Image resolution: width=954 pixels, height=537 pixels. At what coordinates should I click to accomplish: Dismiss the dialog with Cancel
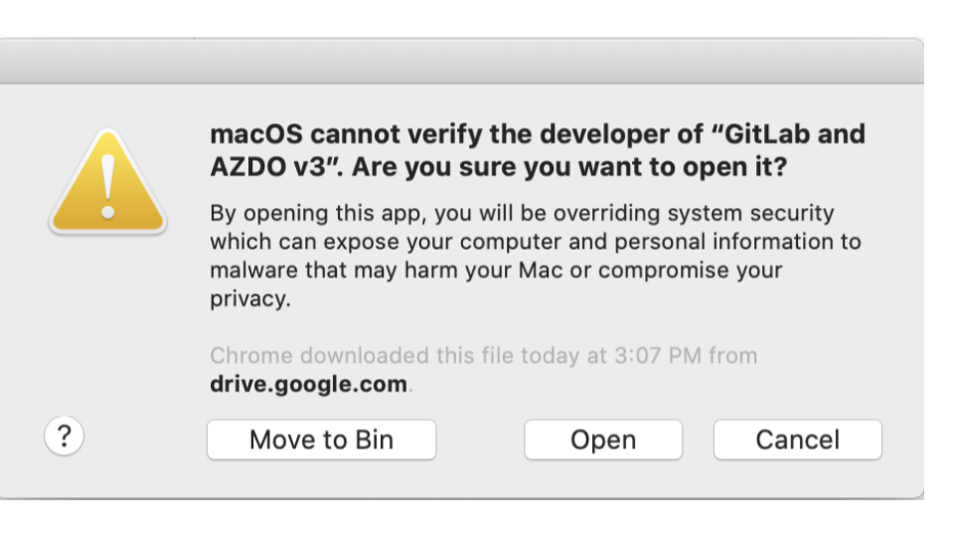798,440
